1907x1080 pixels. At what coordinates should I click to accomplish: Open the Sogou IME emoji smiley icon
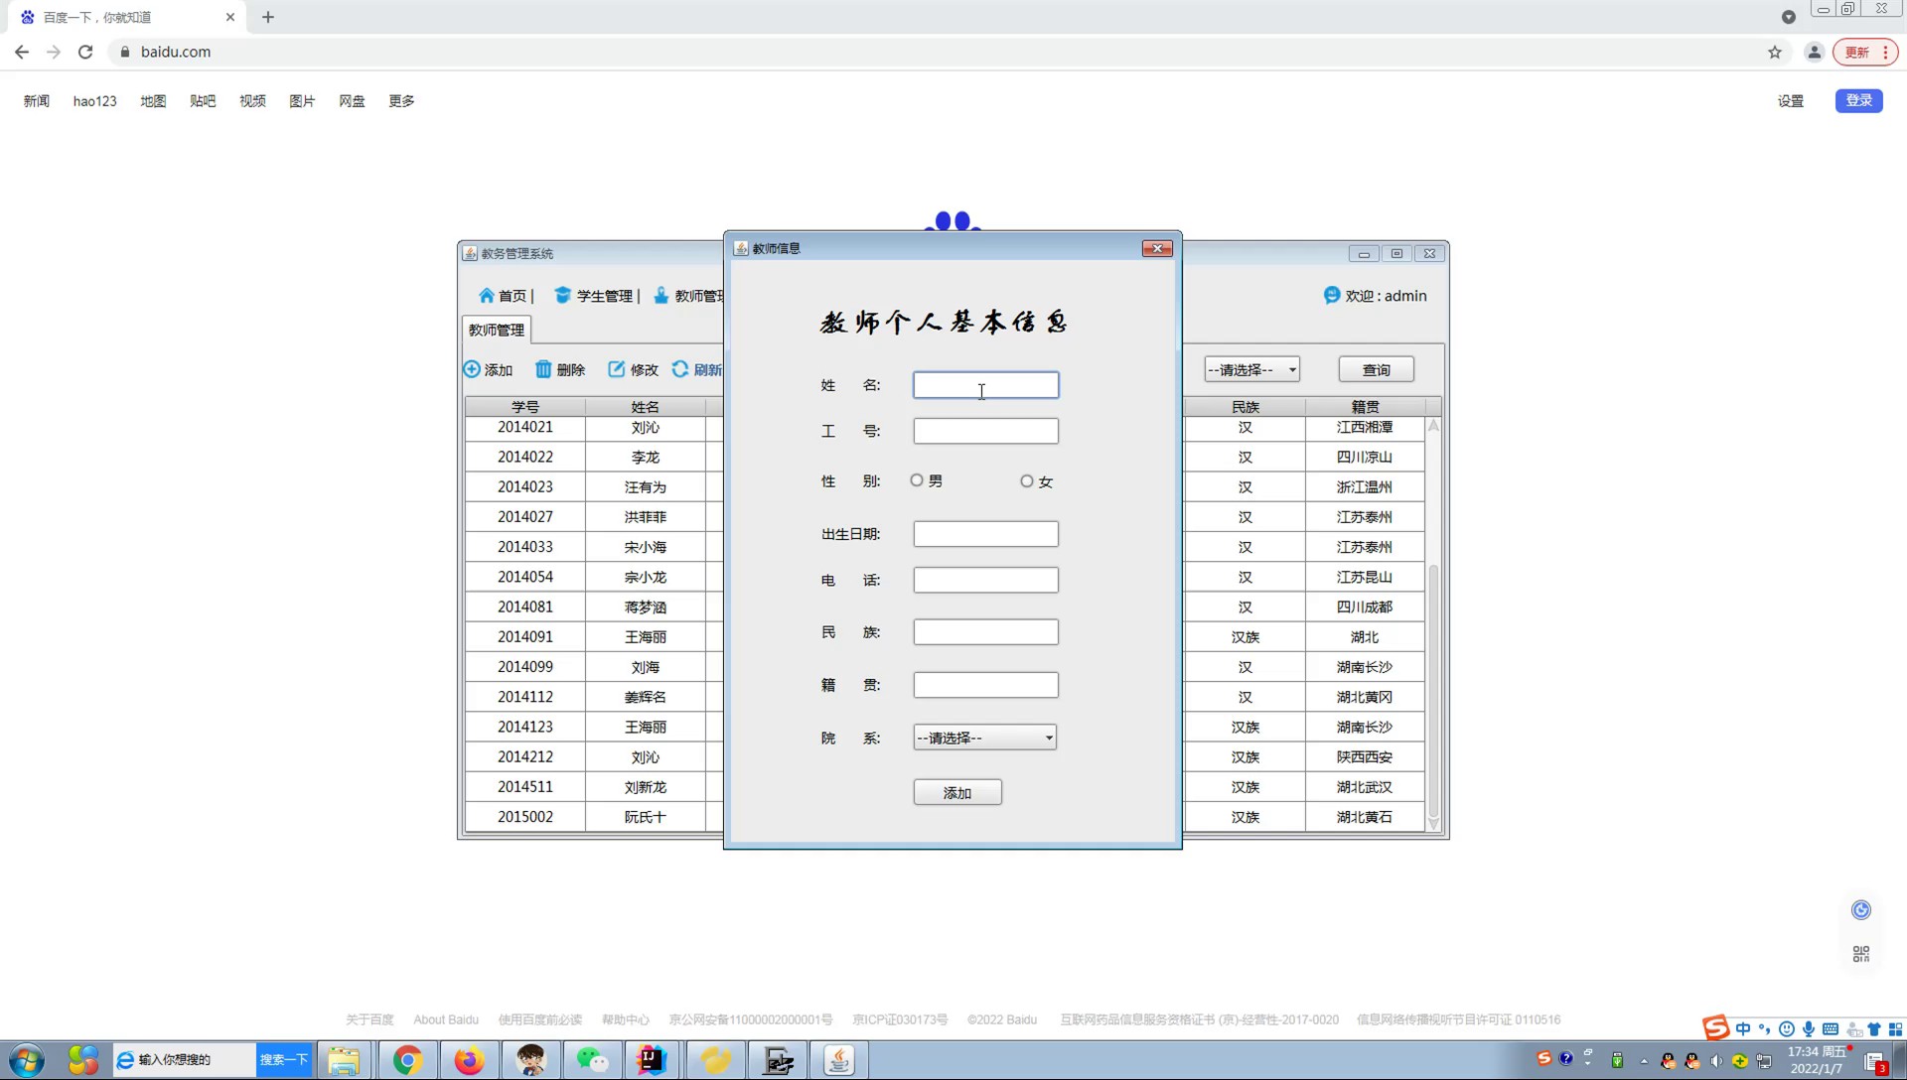1787,1029
